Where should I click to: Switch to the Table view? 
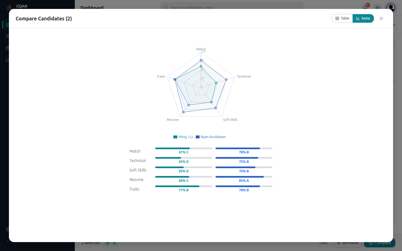(342, 18)
